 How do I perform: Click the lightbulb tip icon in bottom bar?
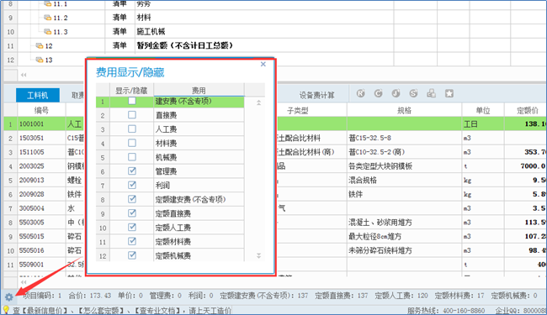pyautogui.click(x=6, y=310)
